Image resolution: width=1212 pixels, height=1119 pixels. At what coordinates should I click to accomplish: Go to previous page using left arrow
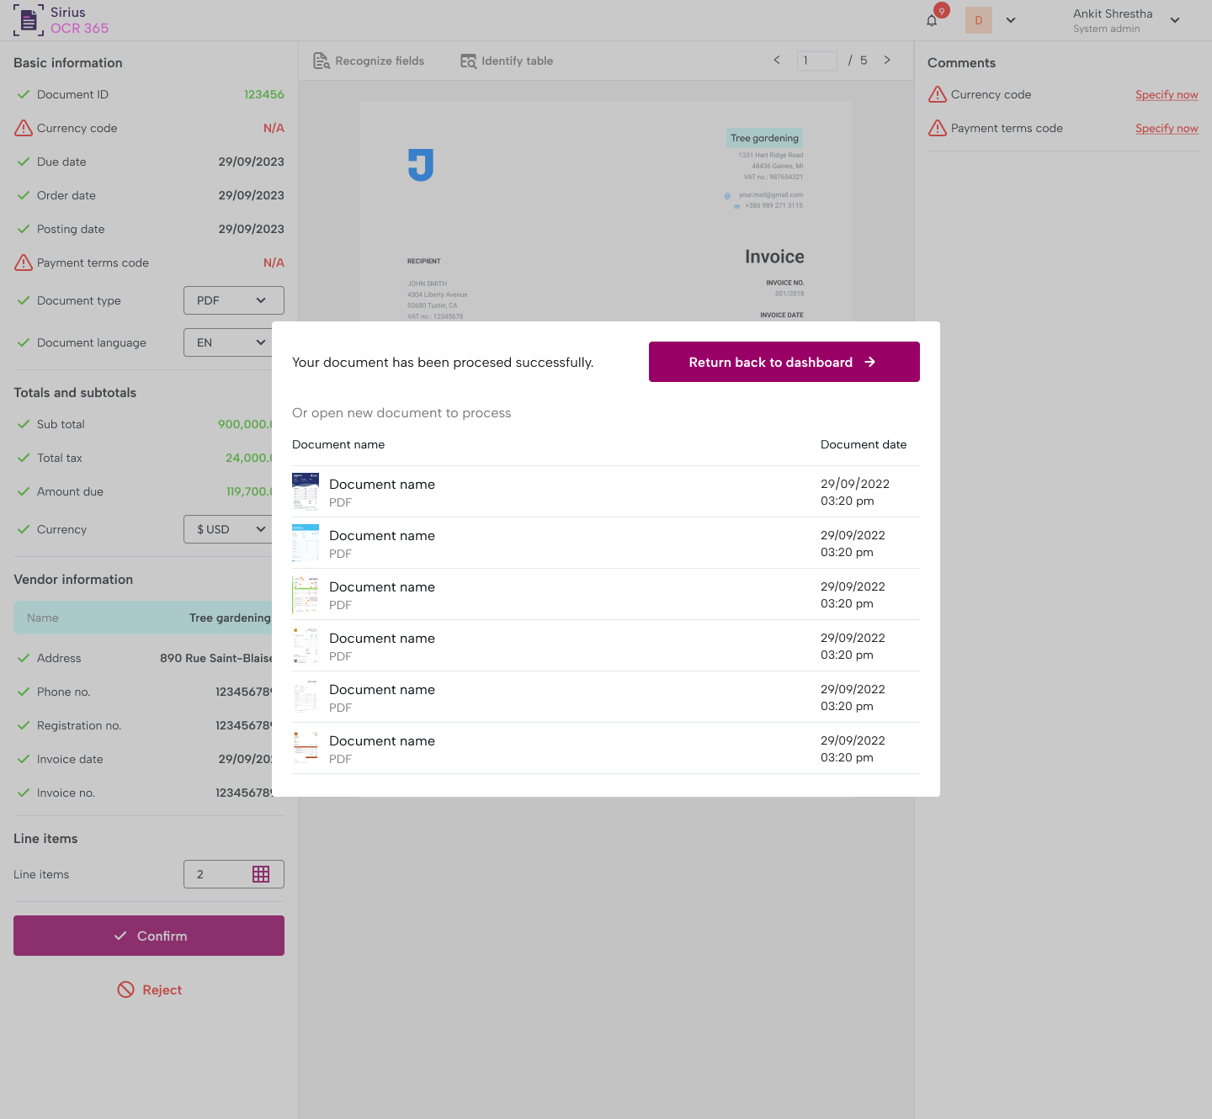(776, 60)
